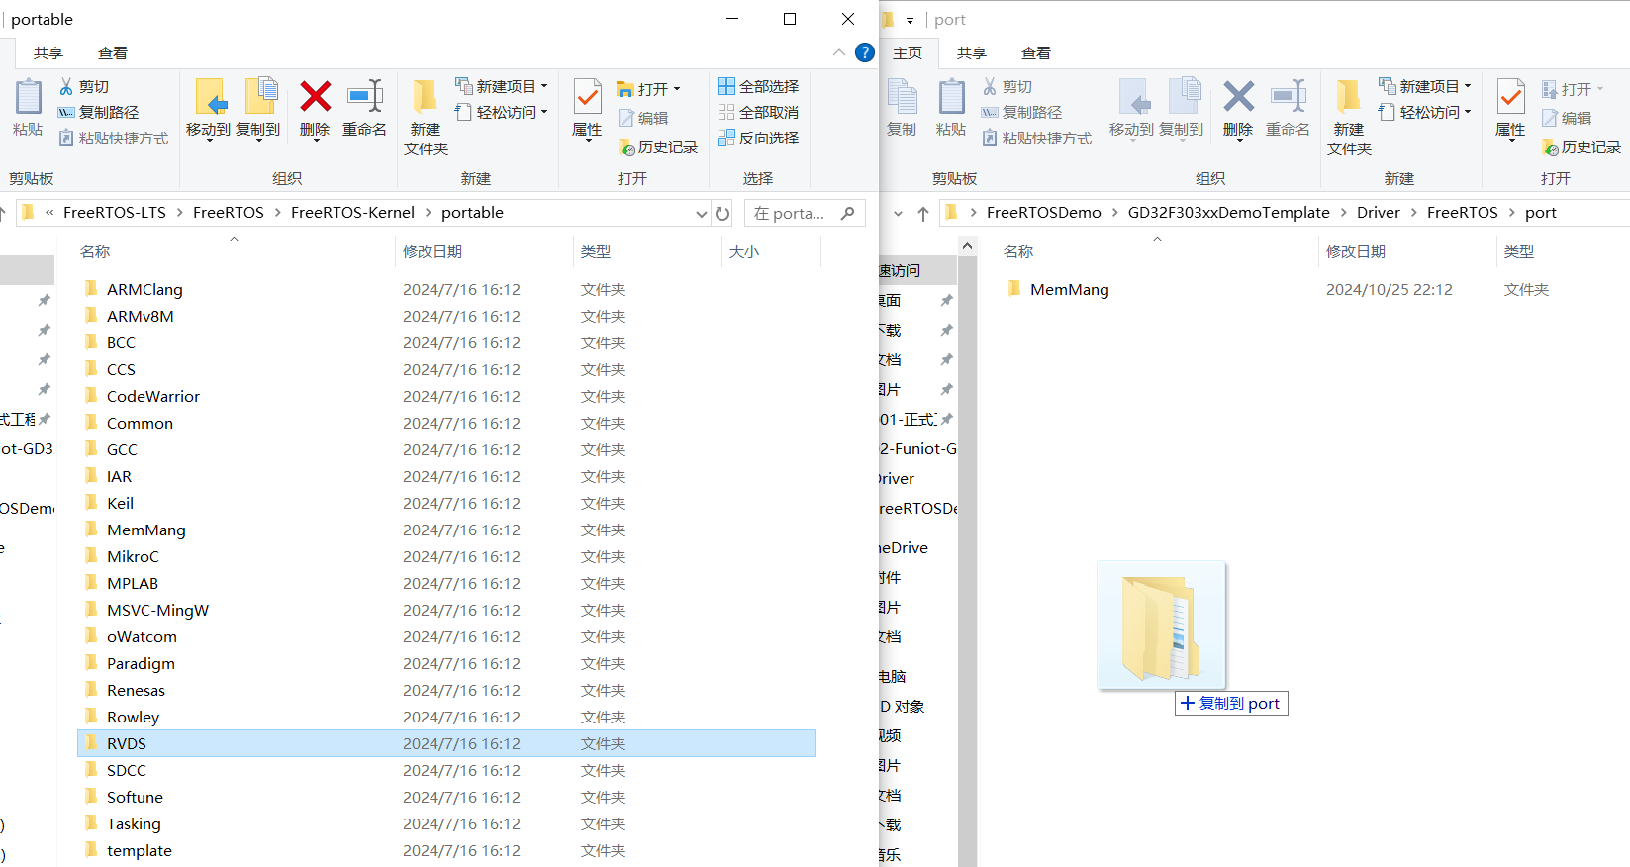Screen dimensions: 1630x867
Task: Click the 全部选择 icon
Action: coord(726,86)
